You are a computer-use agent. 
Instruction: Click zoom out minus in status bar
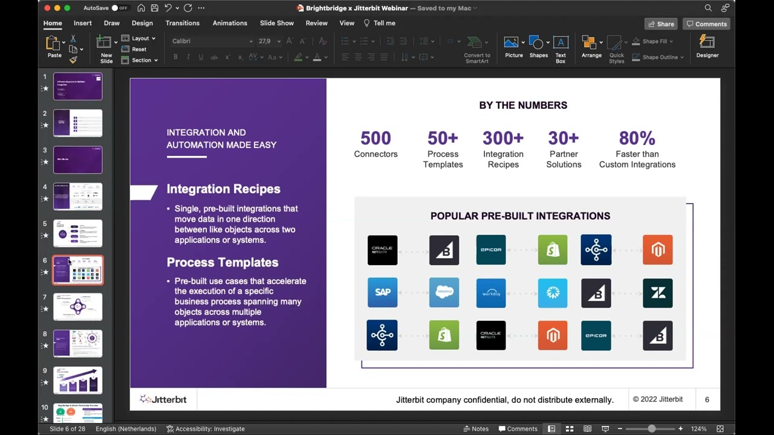[620, 429]
